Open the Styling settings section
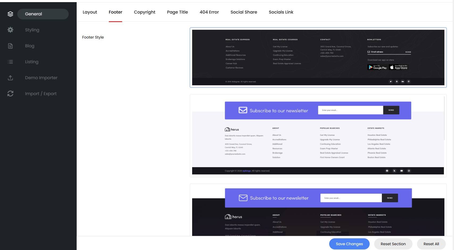This screenshot has height=250, width=454. (32, 30)
